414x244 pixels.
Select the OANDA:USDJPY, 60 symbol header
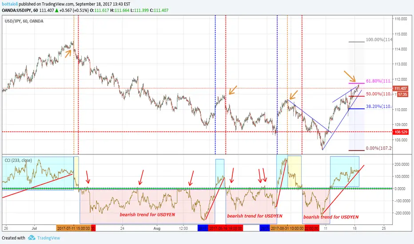click(20, 10)
